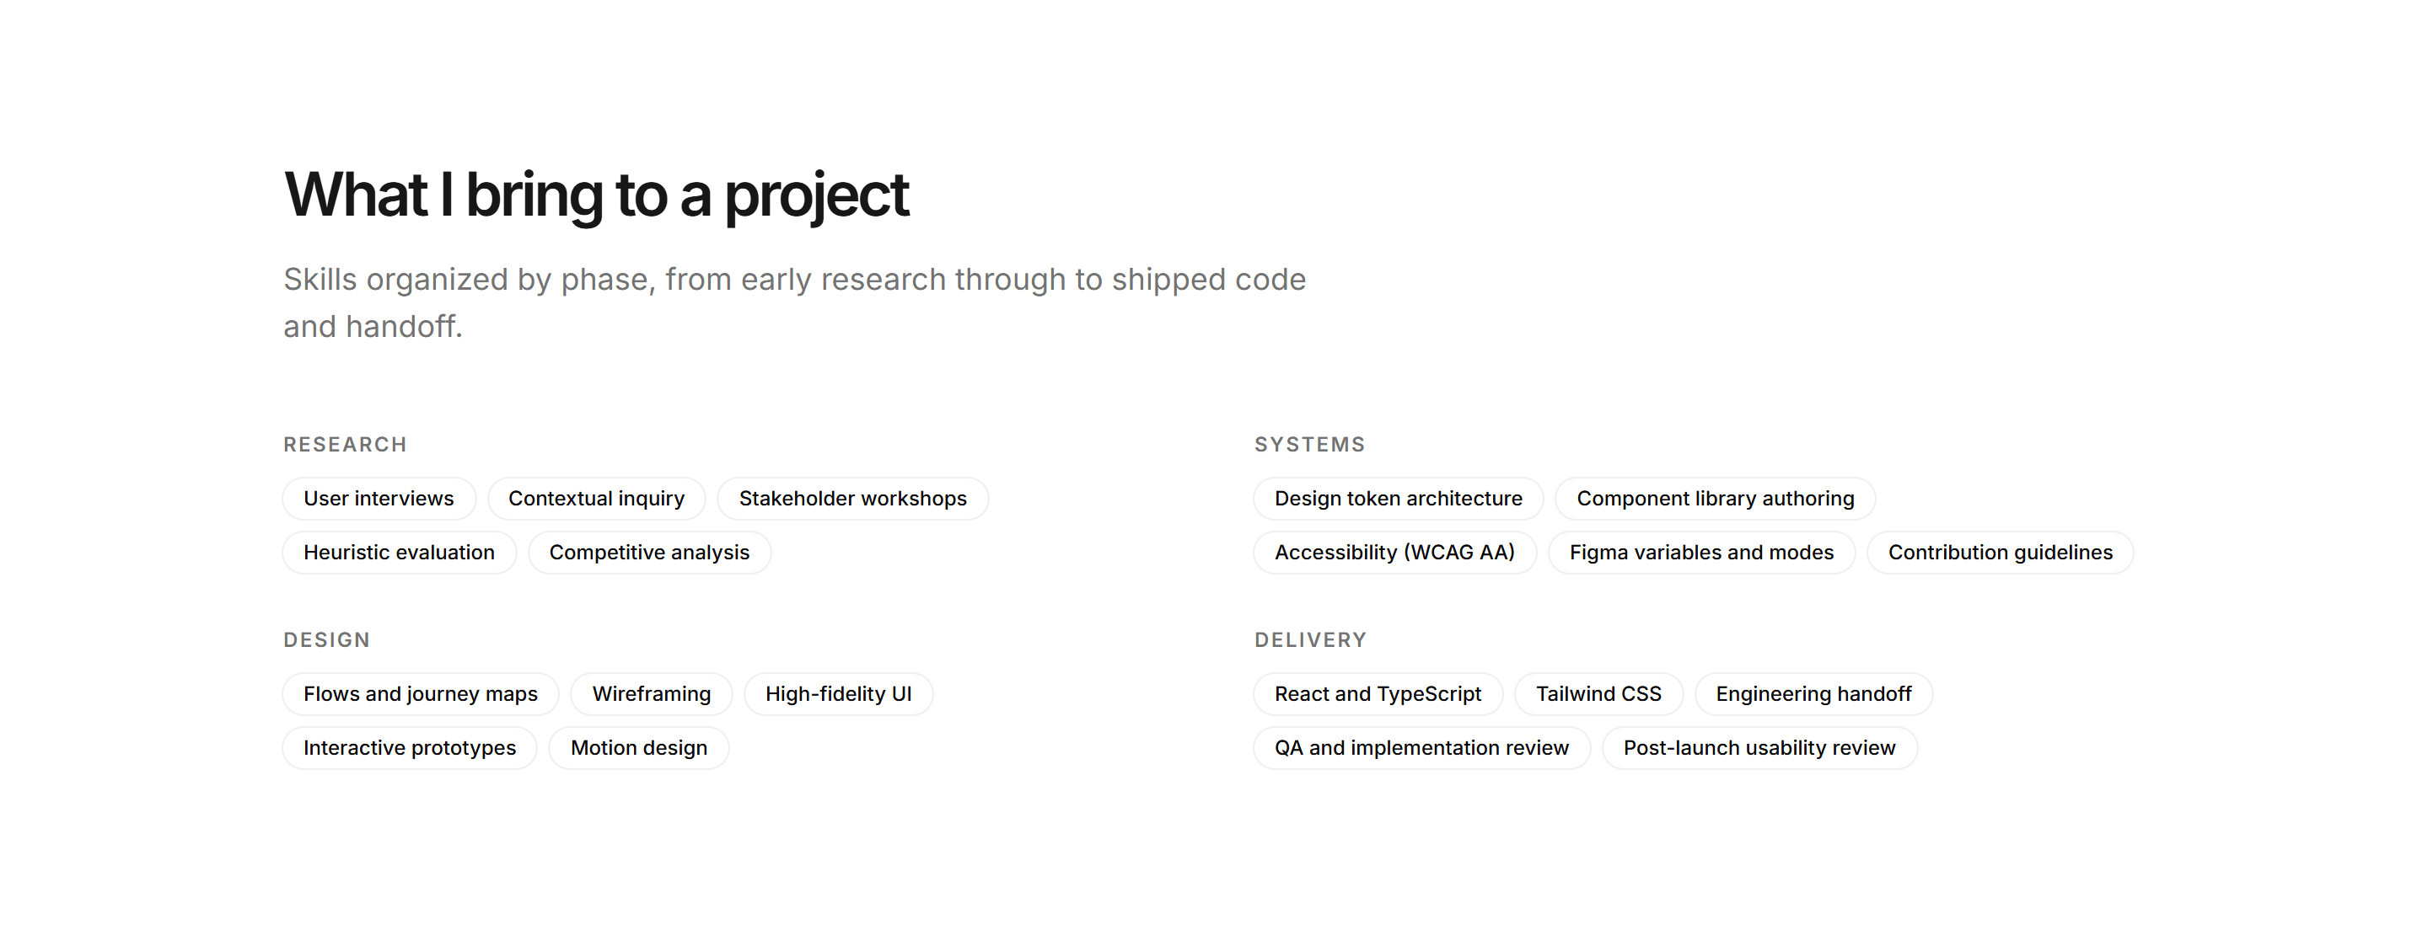The image size is (2428, 930).
Task: Click the Interactive prototypes chip
Action: click(x=410, y=748)
